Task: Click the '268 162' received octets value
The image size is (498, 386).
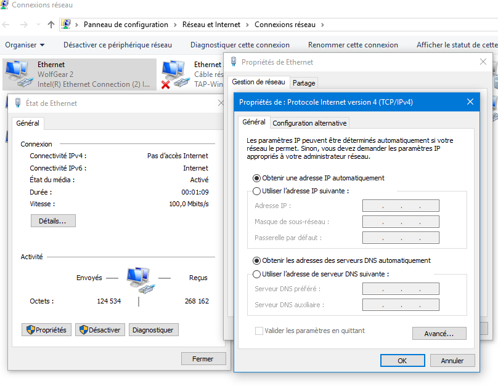Action: point(197,301)
